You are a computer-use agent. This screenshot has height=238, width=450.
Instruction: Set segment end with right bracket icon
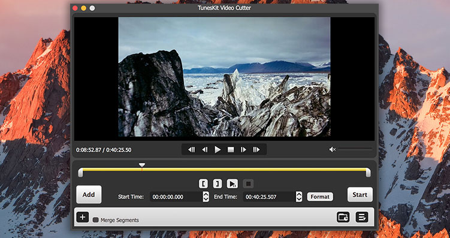tap(218, 183)
